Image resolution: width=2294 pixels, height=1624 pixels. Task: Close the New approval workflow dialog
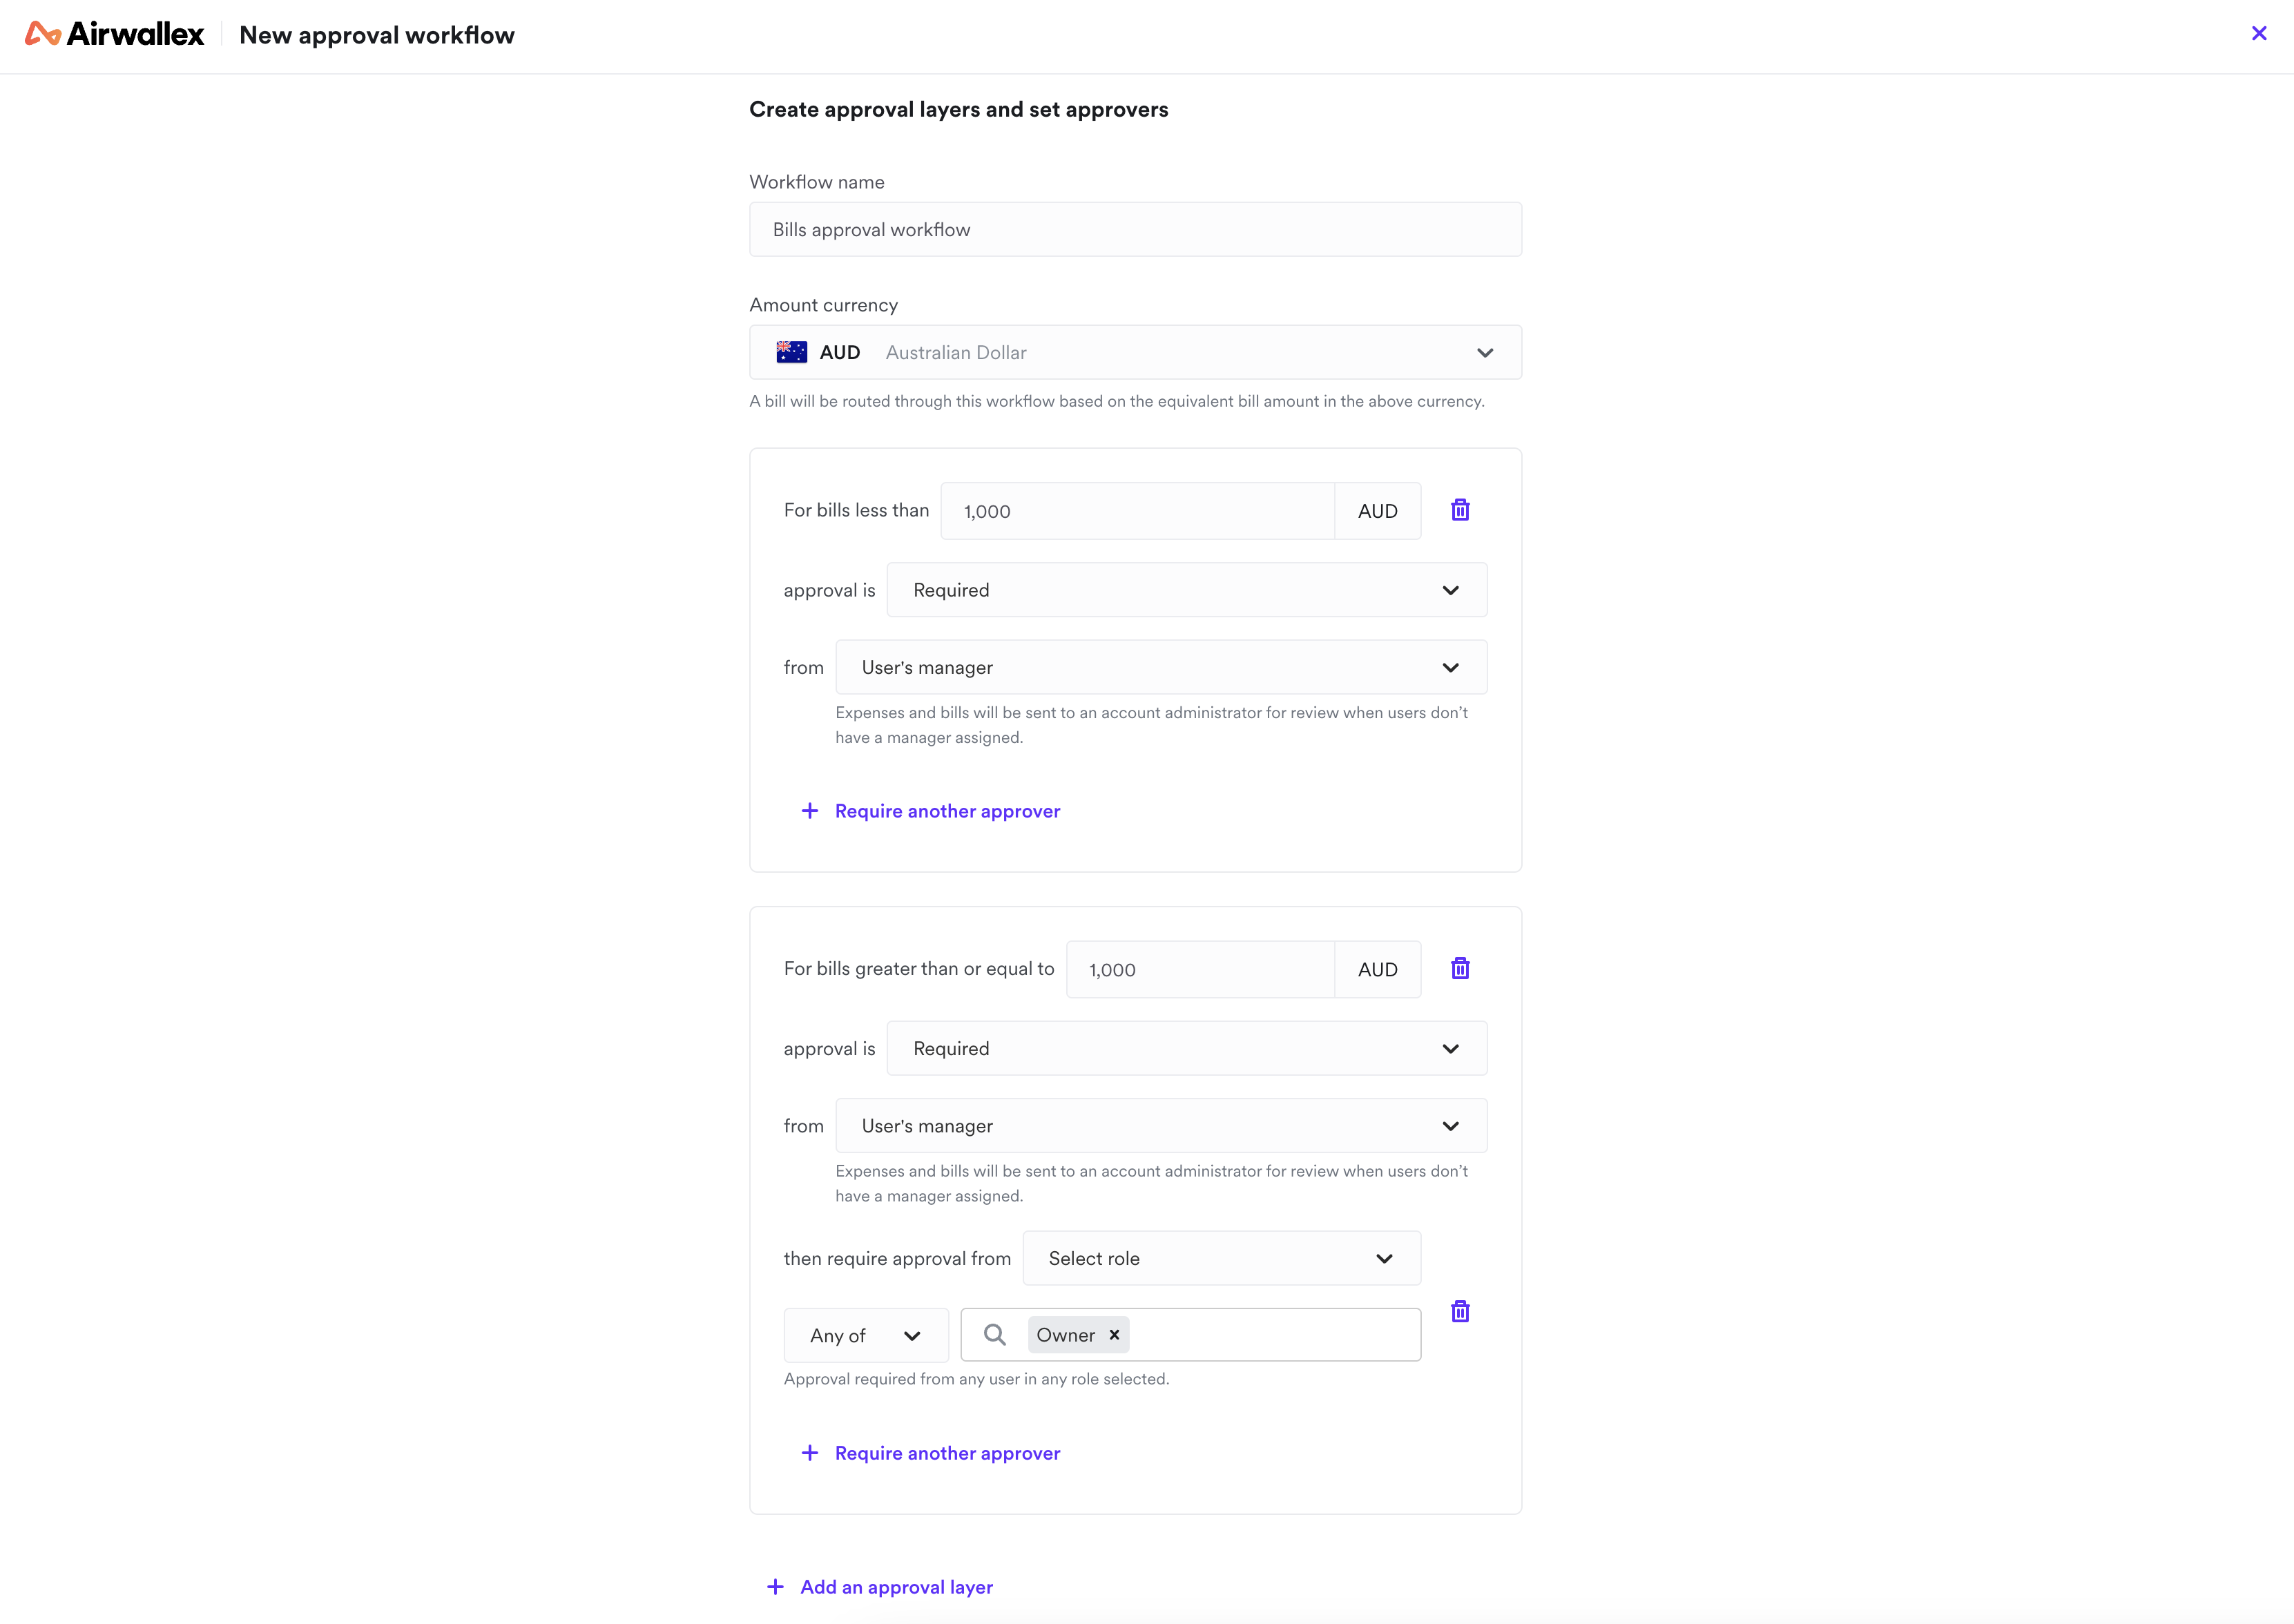[x=2259, y=33]
